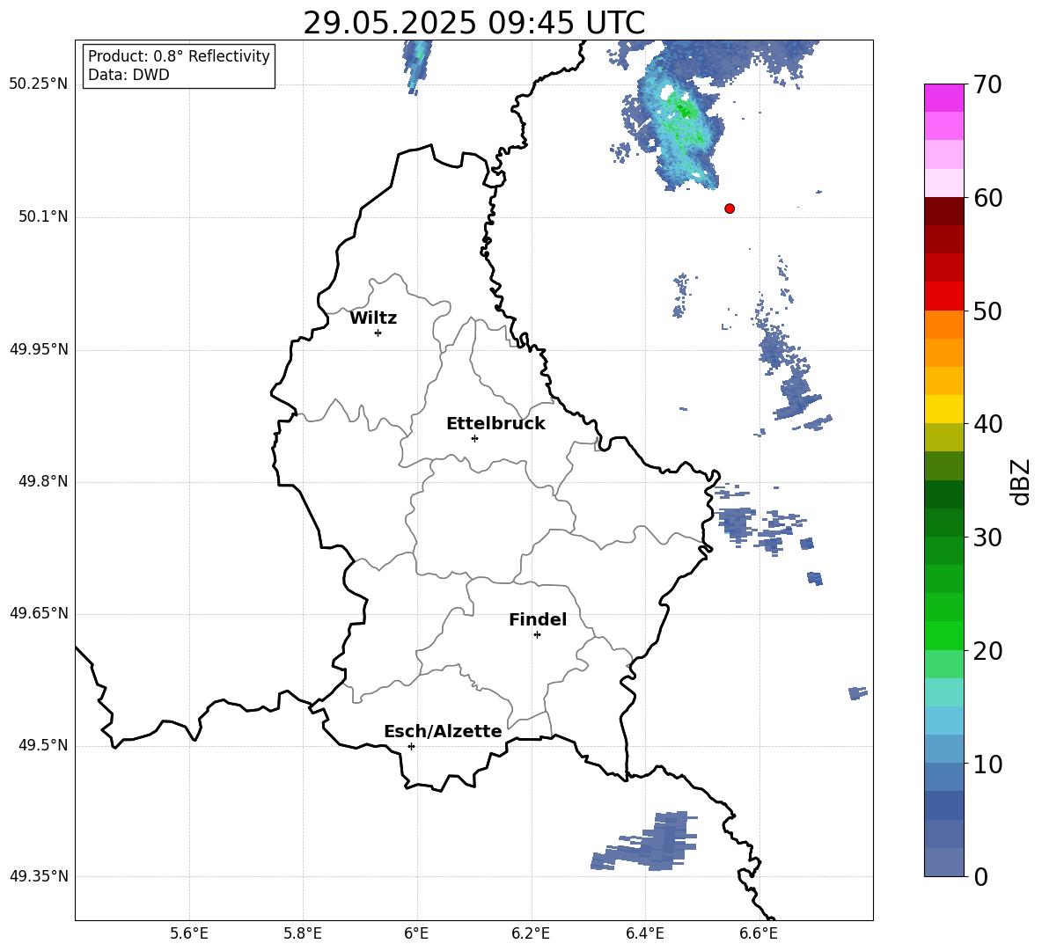Click the colorbar value 0
The image size is (1042, 951).
[981, 876]
